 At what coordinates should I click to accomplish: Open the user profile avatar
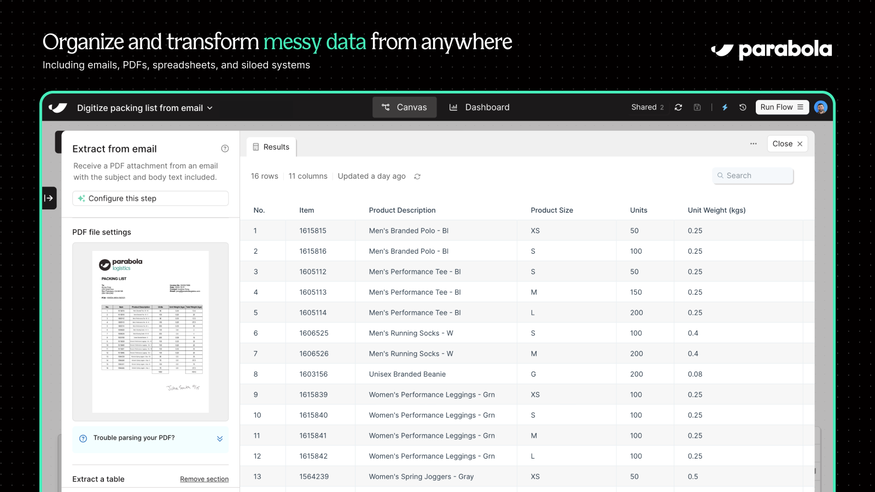pyautogui.click(x=820, y=107)
